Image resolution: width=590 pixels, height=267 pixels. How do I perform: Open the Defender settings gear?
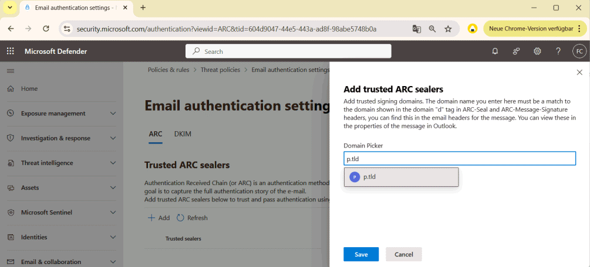[x=537, y=52]
